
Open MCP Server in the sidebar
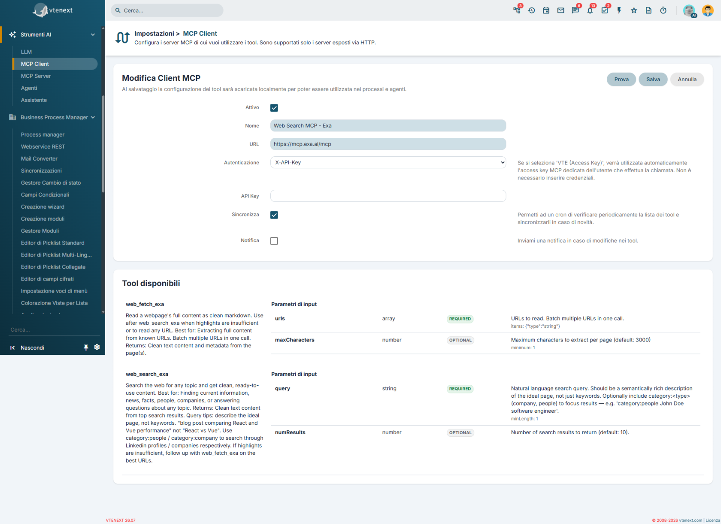(x=36, y=76)
